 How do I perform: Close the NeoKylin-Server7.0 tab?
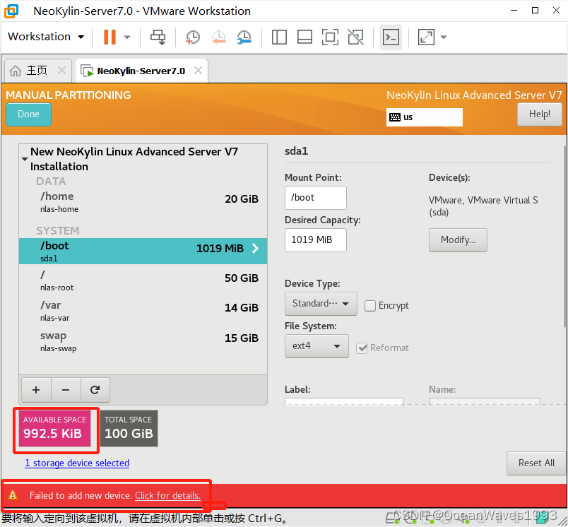[198, 70]
